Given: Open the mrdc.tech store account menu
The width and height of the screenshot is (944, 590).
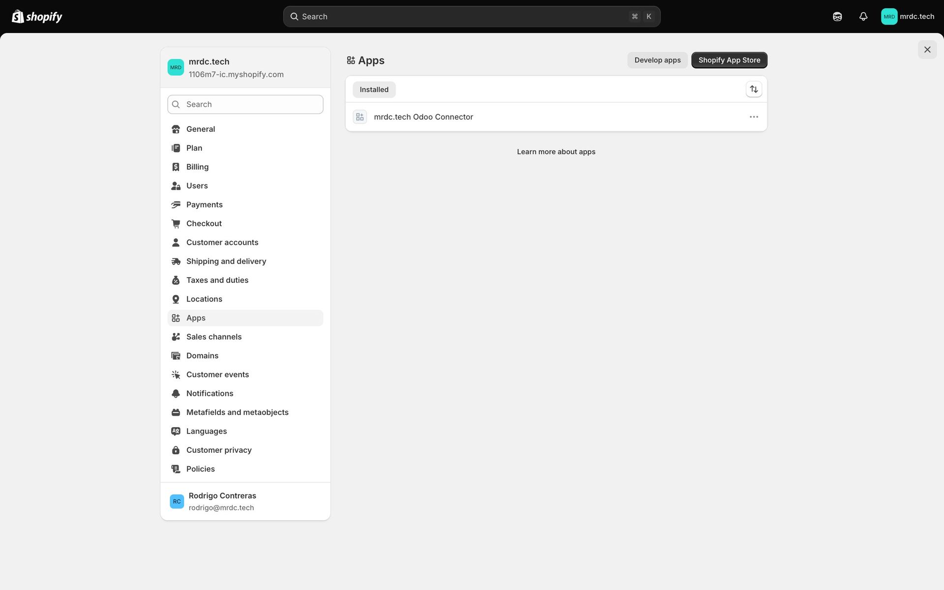Looking at the screenshot, I should point(908,17).
